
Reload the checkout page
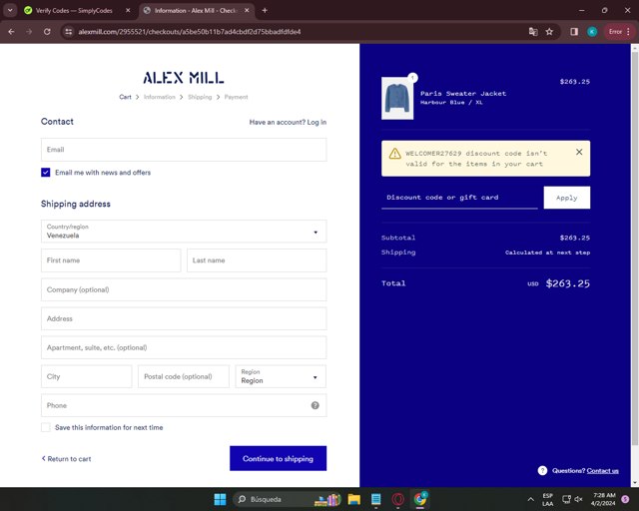[x=47, y=31]
